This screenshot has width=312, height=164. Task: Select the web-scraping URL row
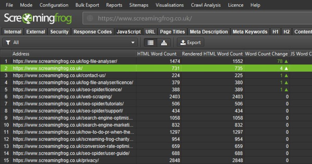(x=62, y=97)
